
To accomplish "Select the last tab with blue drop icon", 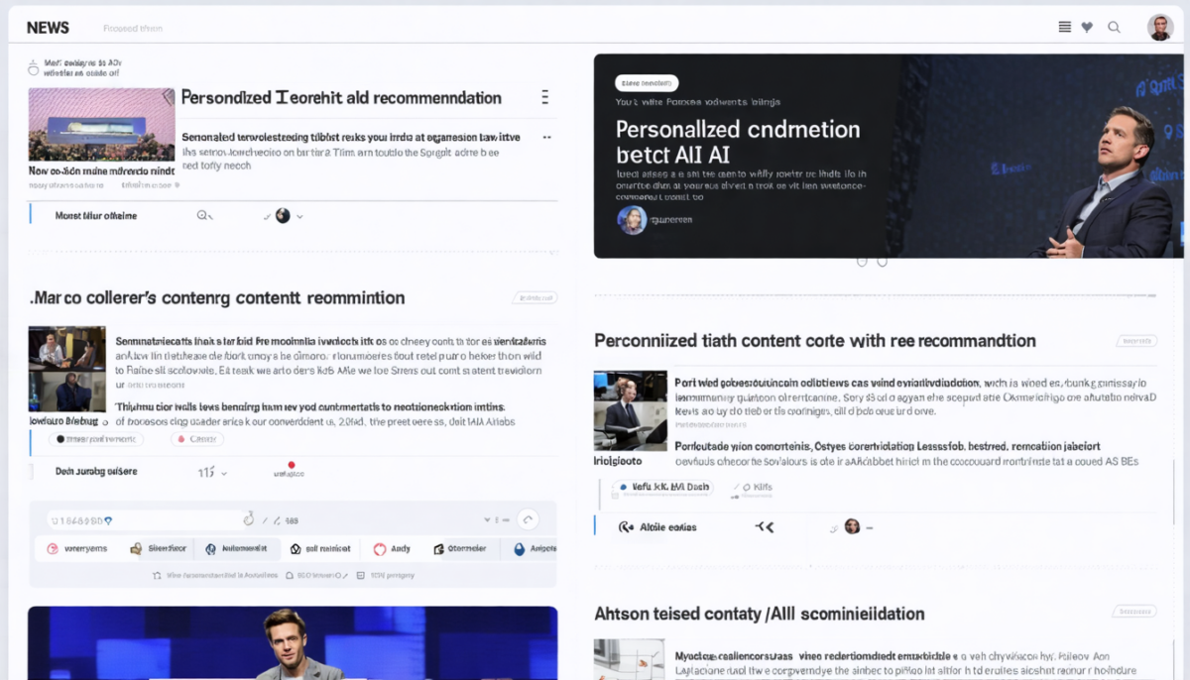I will (535, 548).
